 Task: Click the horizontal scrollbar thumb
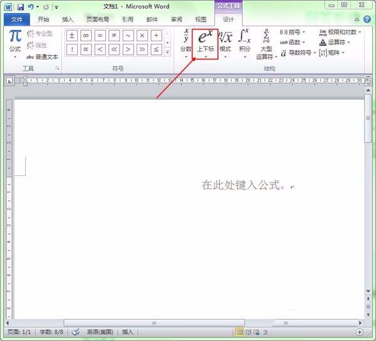(154, 323)
